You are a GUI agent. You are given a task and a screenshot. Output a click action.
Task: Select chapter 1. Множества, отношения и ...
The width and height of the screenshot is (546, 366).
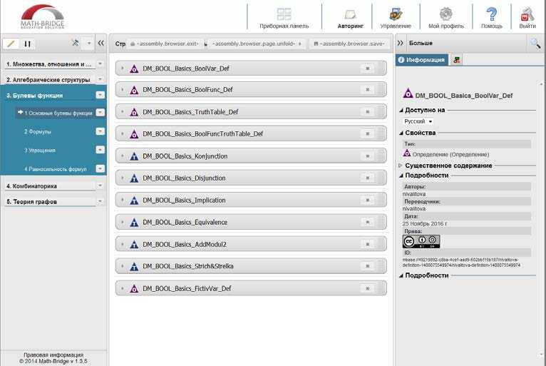(48, 64)
